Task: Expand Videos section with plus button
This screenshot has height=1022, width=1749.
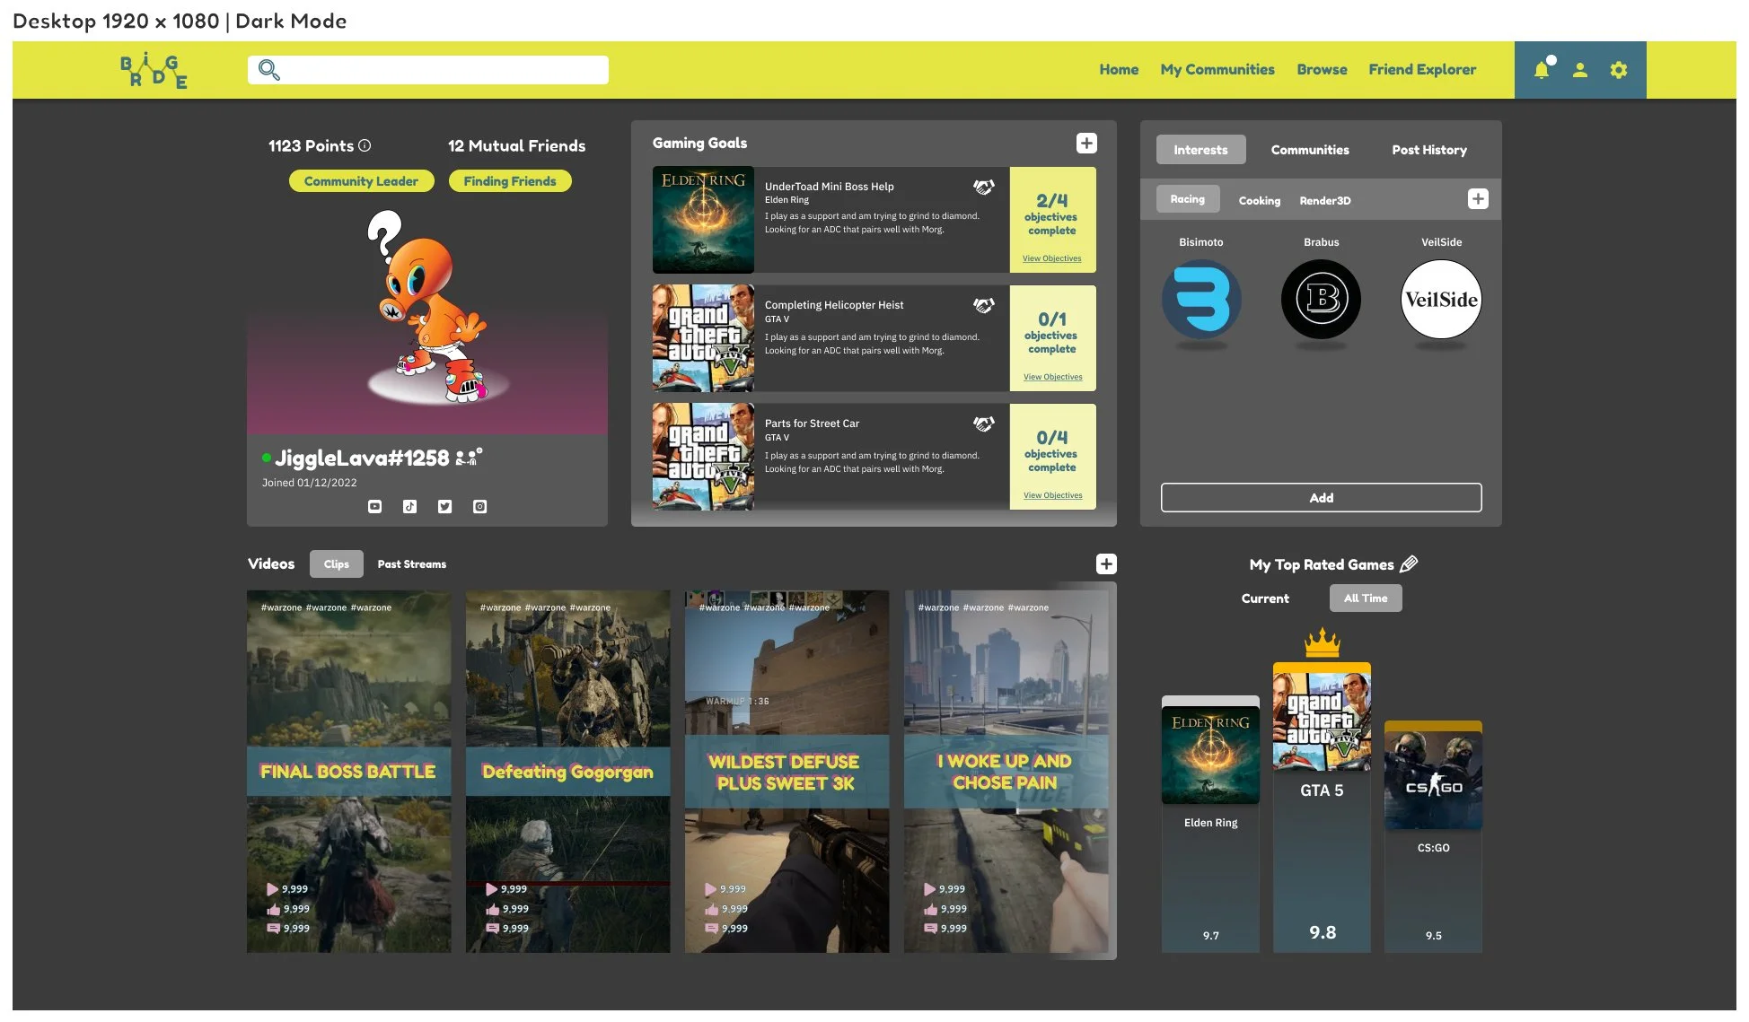Action: 1106,564
